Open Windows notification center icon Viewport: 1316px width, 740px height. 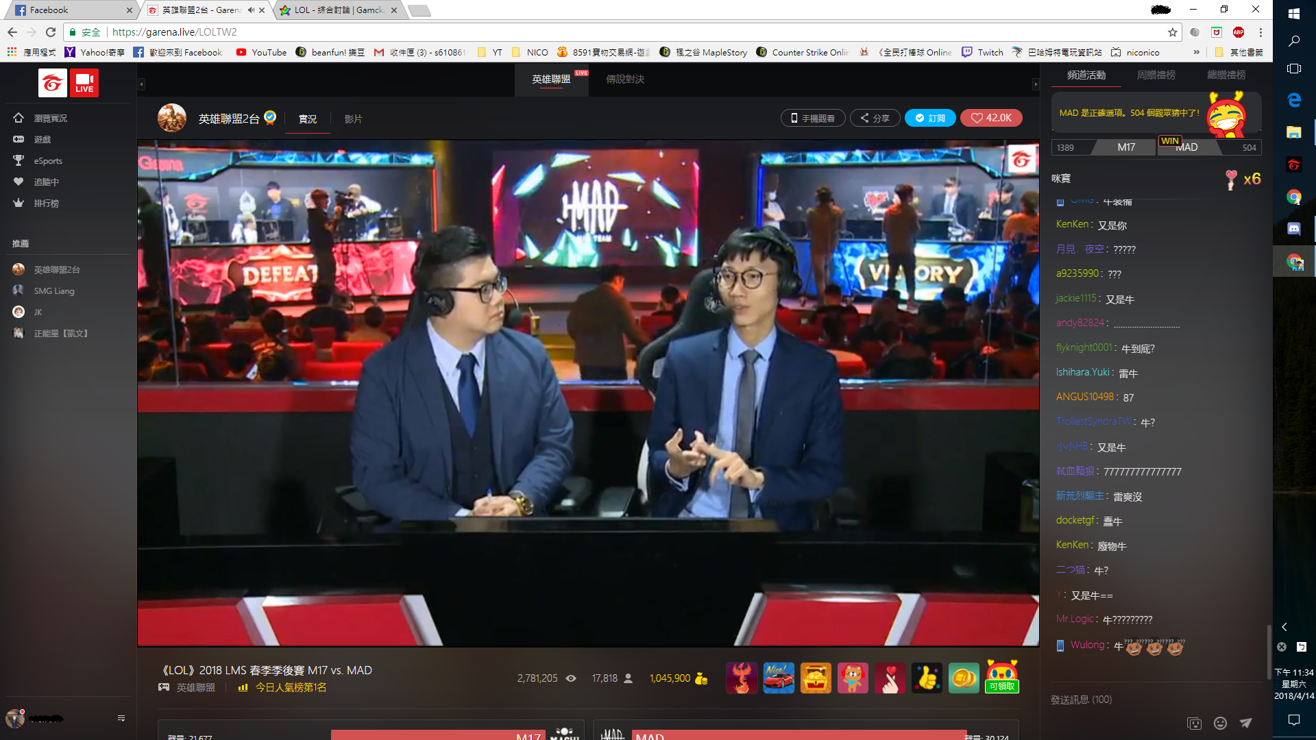pyautogui.click(x=1294, y=719)
